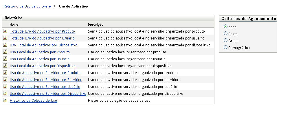The image size is (281, 119).
Task: Go back to Relatório de Uso de Software breadcrumb
Action: (x=27, y=6)
